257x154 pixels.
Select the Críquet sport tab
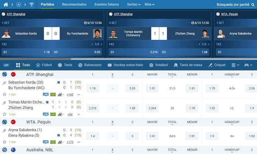(x=217, y=65)
